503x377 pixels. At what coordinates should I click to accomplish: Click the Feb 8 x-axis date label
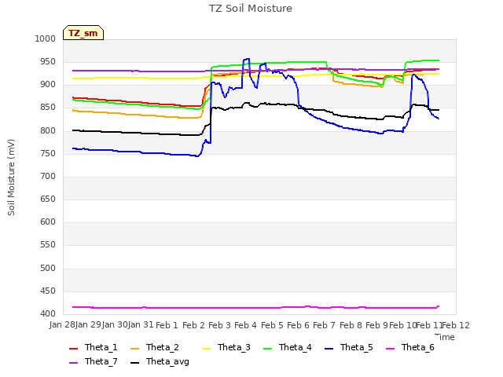click(x=351, y=325)
